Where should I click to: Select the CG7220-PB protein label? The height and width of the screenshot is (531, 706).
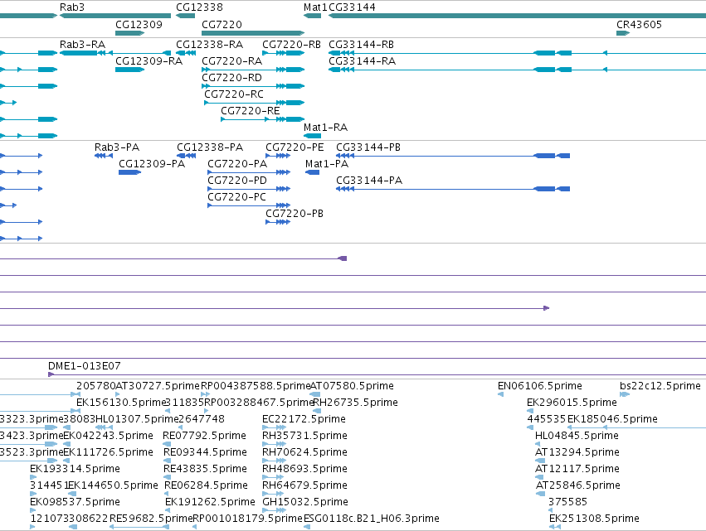pyautogui.click(x=295, y=214)
